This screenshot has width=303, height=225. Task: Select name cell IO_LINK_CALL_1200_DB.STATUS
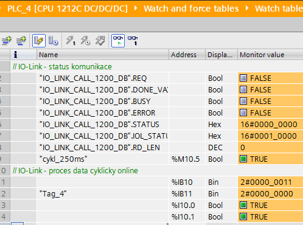pyautogui.click(x=103, y=124)
